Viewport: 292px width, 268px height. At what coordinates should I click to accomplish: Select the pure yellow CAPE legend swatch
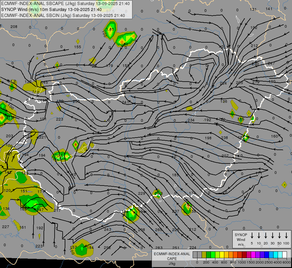222,255
